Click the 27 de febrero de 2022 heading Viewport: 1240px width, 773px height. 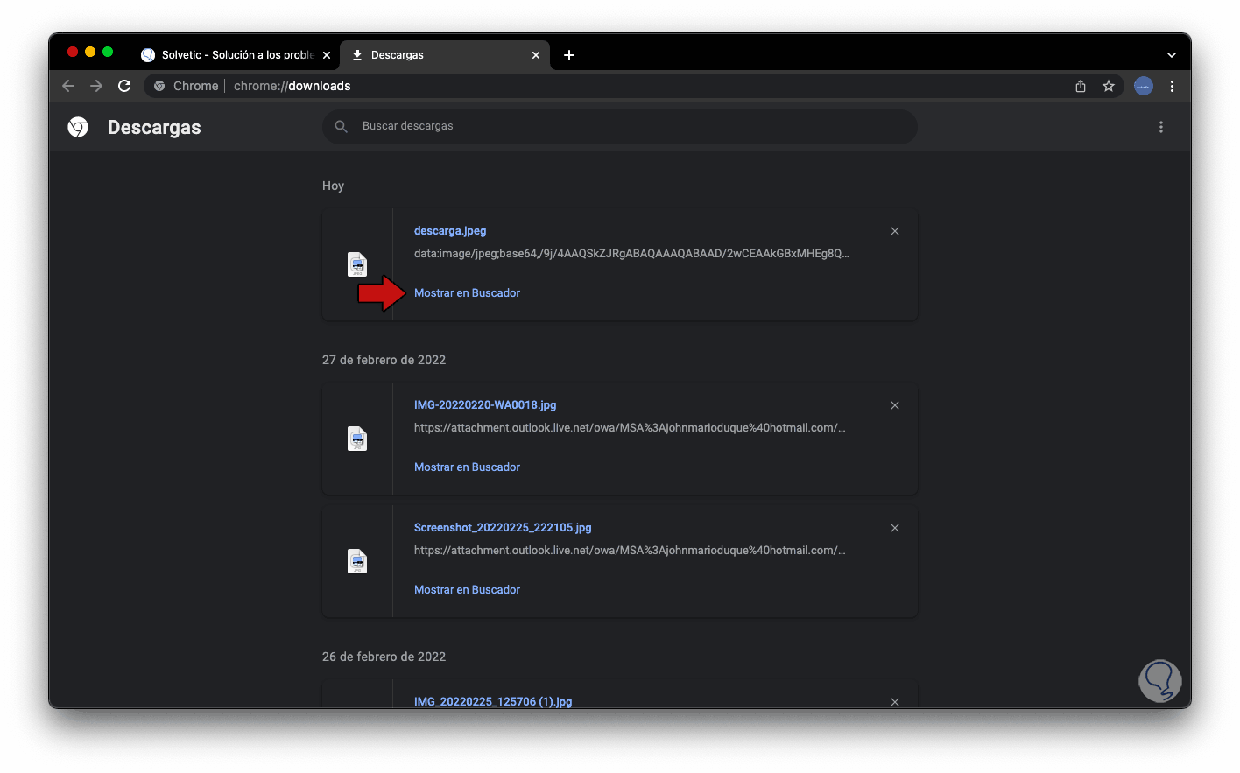(384, 360)
